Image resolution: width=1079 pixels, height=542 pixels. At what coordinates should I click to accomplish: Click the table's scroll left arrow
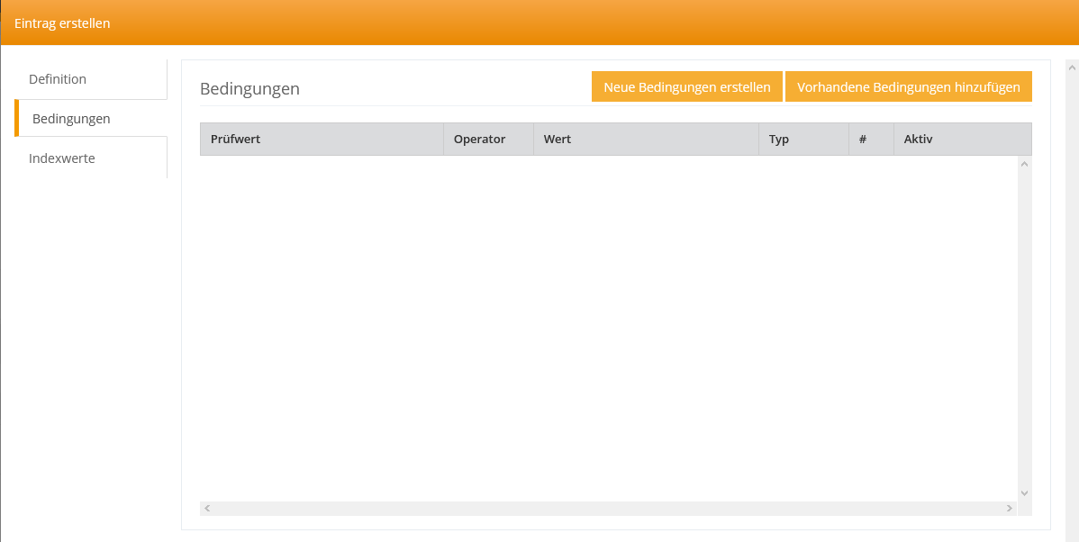point(207,509)
